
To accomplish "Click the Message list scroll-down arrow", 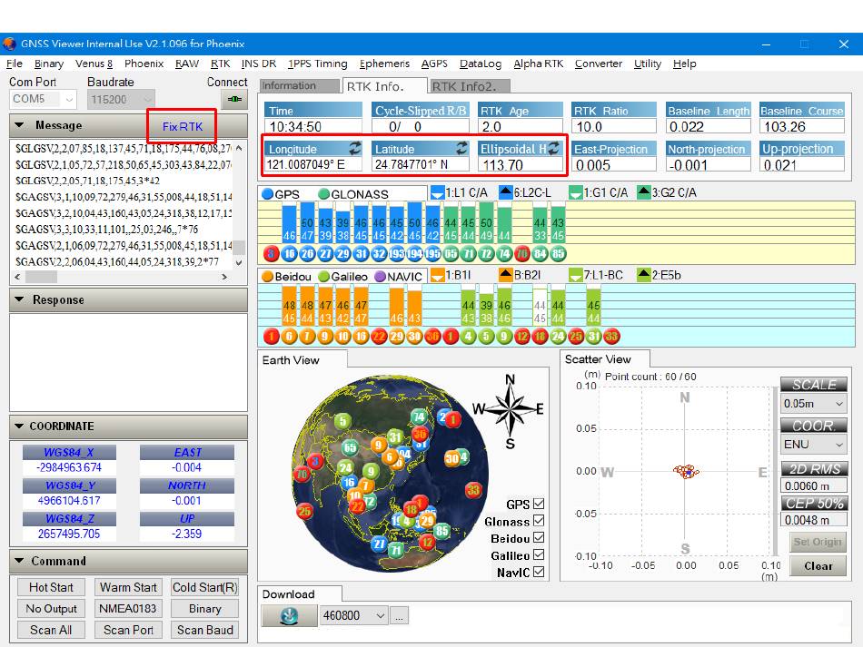I will (x=239, y=263).
